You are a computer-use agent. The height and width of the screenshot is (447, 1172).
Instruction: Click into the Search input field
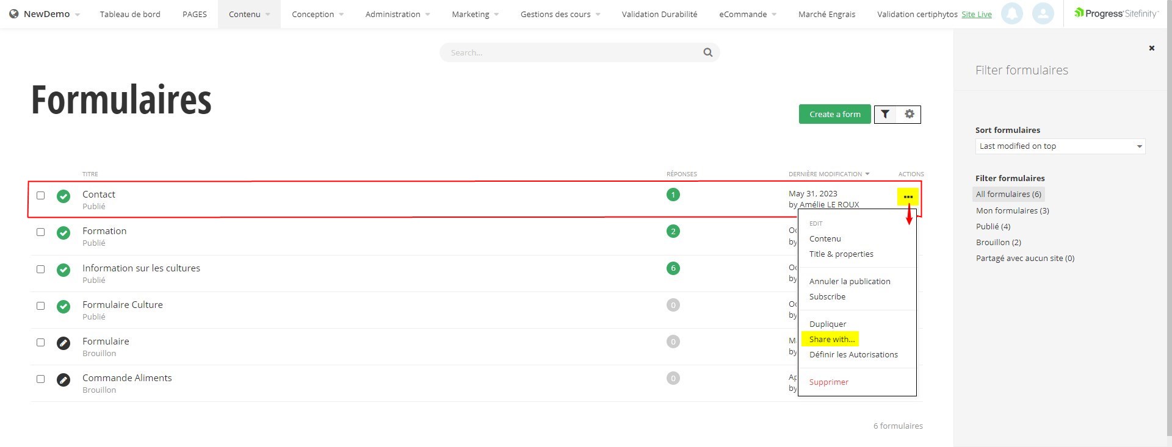574,52
